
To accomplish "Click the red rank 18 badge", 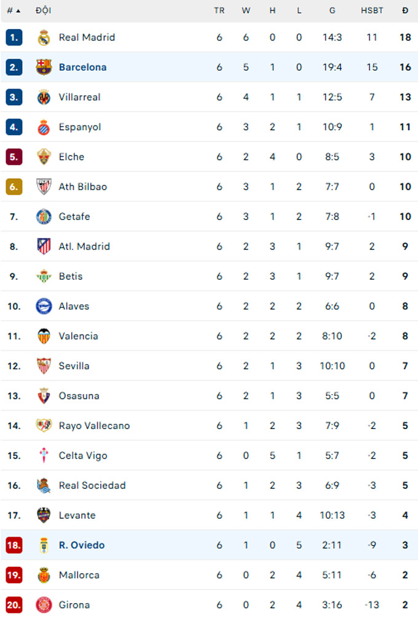I will pos(14,545).
